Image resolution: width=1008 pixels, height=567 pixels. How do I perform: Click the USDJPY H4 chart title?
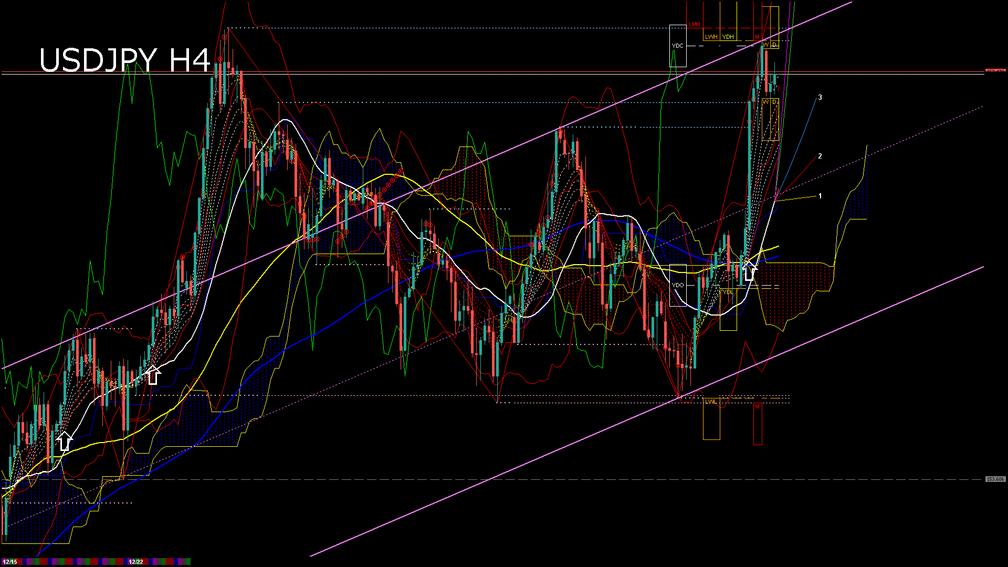[125, 60]
